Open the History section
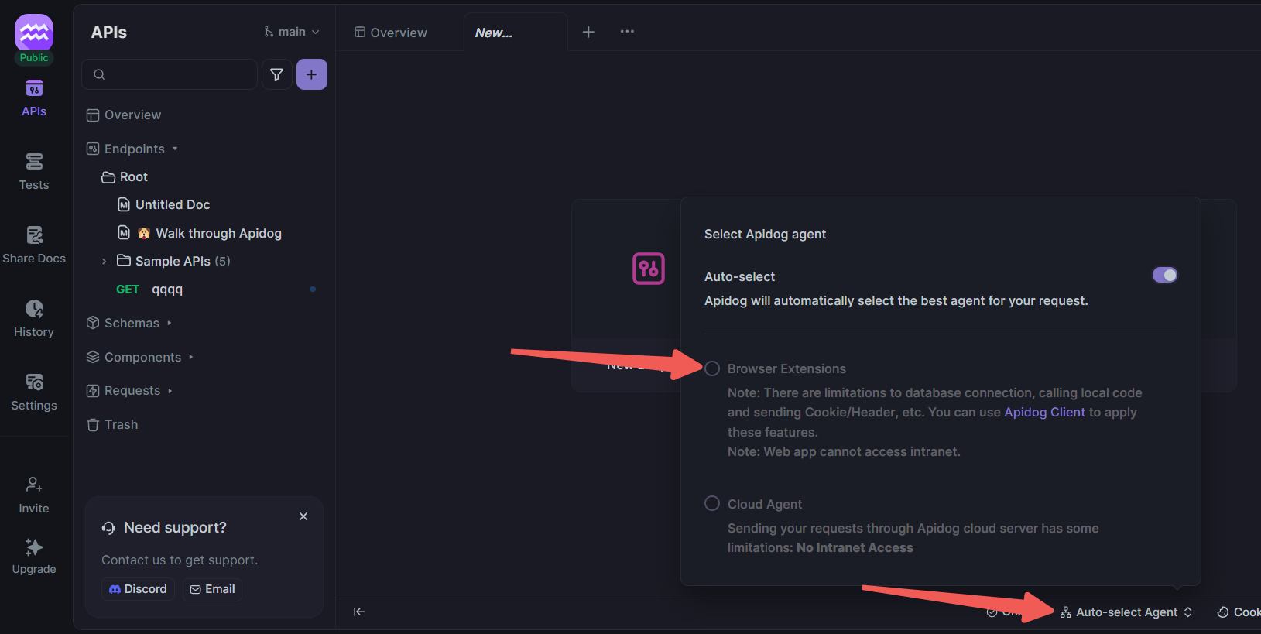 34,319
